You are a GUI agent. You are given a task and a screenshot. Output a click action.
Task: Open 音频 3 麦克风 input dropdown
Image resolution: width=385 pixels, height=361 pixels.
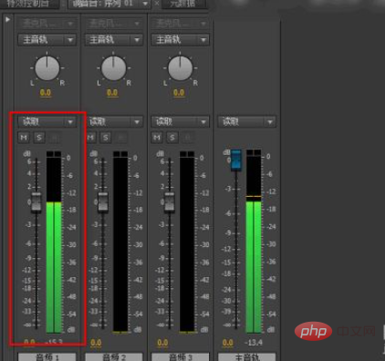[x=180, y=24]
